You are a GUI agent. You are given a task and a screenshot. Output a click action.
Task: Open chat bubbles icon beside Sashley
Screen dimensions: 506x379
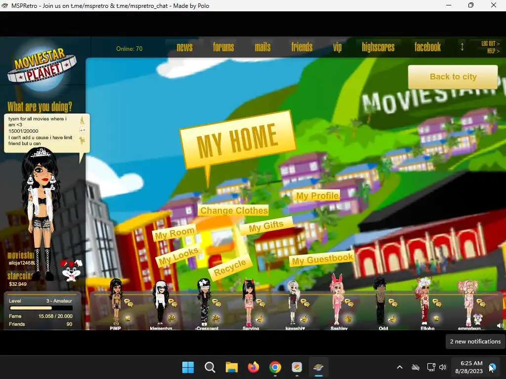349,303
